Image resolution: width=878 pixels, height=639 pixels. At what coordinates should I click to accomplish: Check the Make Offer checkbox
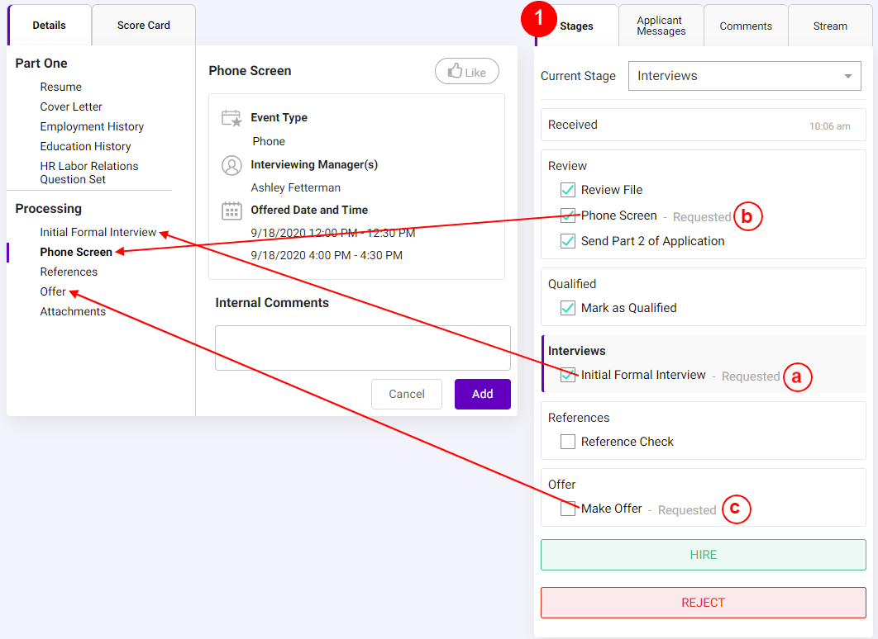(567, 509)
